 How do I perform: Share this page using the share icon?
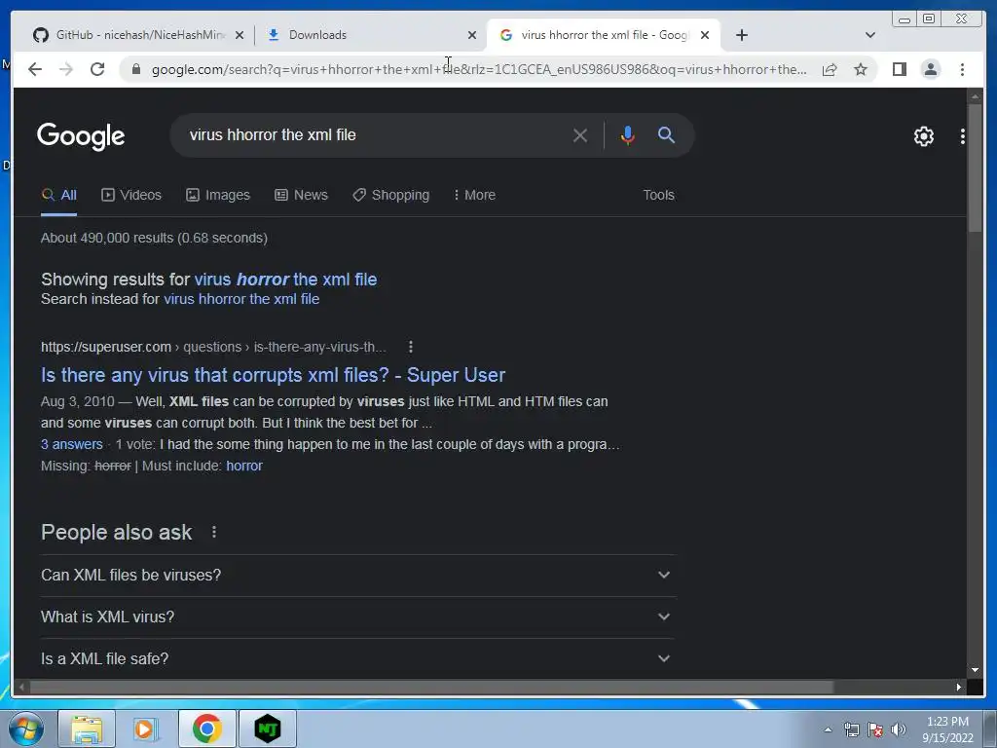(x=830, y=69)
